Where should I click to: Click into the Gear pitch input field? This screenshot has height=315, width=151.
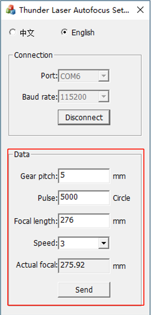click(84, 176)
